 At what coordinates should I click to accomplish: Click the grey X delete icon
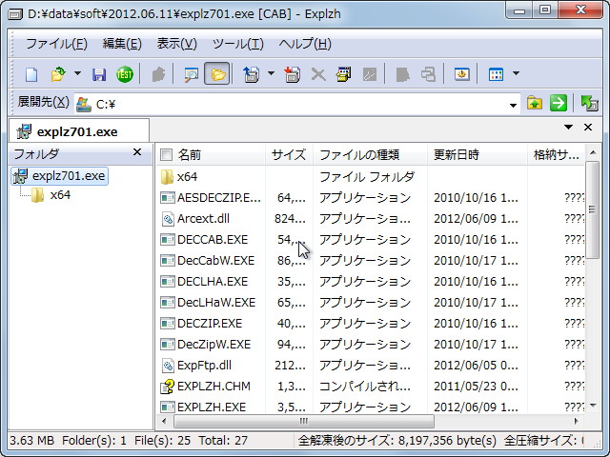point(318,74)
